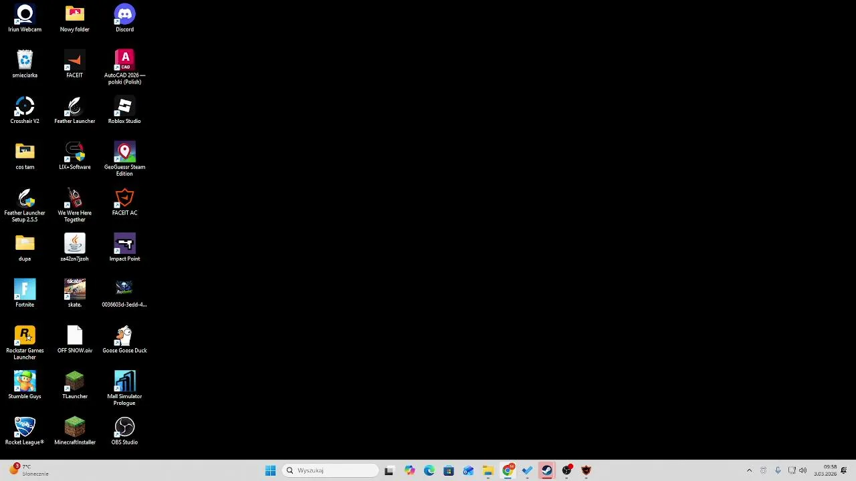Viewport: 856px width, 481px height.
Task: Select the Goose Goose Duck icon
Action: [x=124, y=340]
